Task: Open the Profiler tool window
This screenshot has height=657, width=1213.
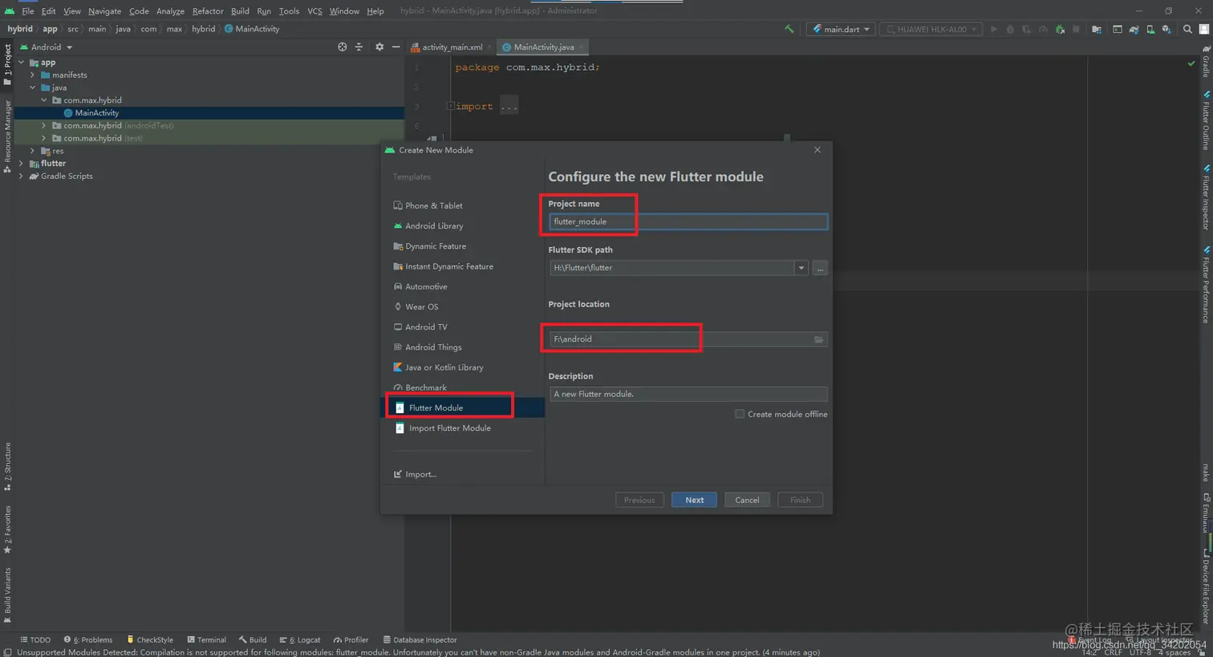Action: tap(351, 640)
